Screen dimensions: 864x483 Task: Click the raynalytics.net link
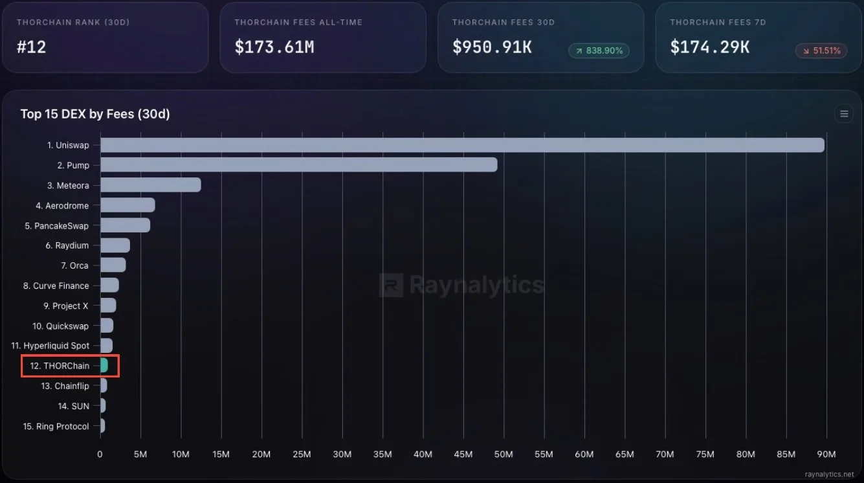[829, 475]
